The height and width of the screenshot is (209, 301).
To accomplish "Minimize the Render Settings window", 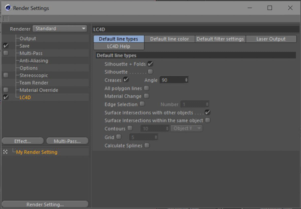I will [x=250, y=8].
